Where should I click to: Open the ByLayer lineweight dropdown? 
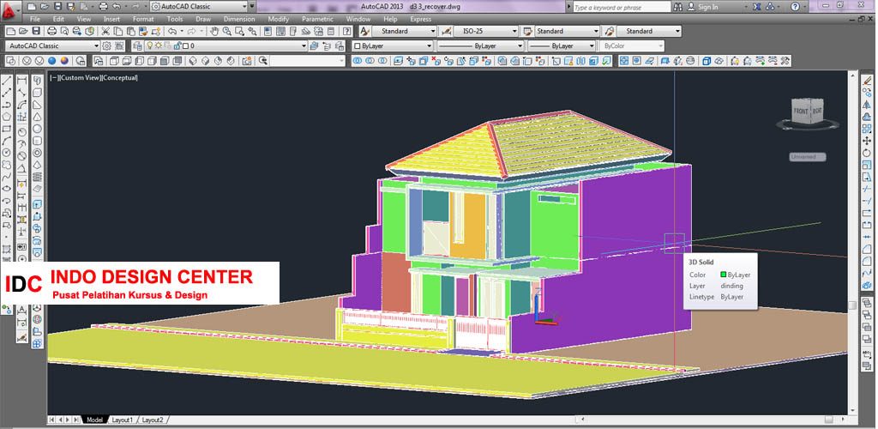[592, 46]
